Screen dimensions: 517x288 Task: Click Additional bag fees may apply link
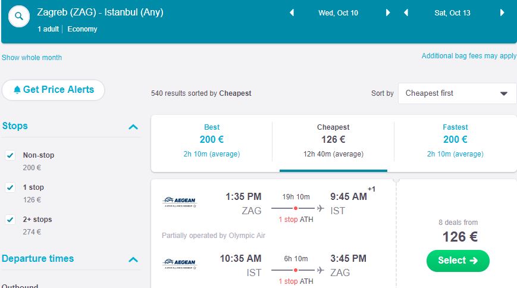[469, 56]
